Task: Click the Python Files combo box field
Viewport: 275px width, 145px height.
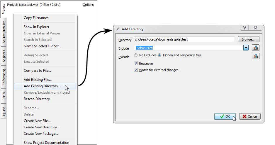Action: click(x=189, y=48)
